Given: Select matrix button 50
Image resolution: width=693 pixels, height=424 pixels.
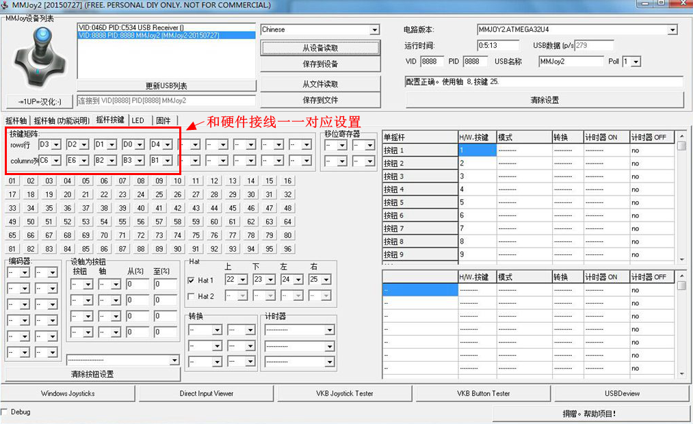Looking at the screenshot, I should coord(31,222).
